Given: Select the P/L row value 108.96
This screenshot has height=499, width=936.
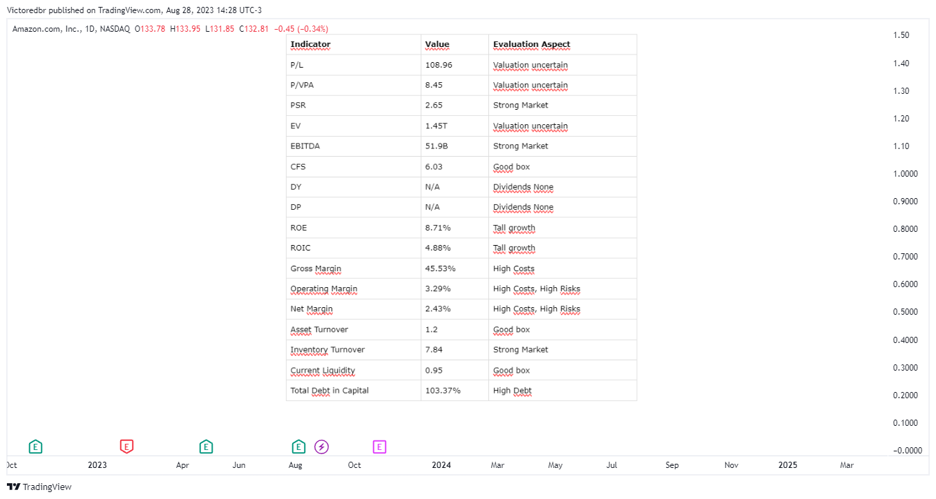Looking at the screenshot, I should pos(439,65).
